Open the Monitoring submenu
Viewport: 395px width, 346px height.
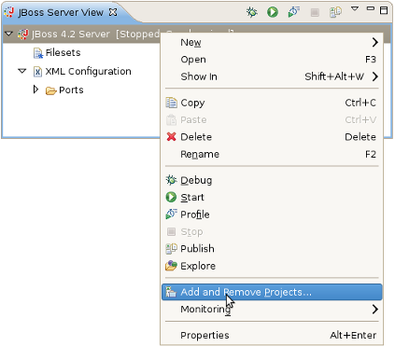pyautogui.click(x=272, y=309)
